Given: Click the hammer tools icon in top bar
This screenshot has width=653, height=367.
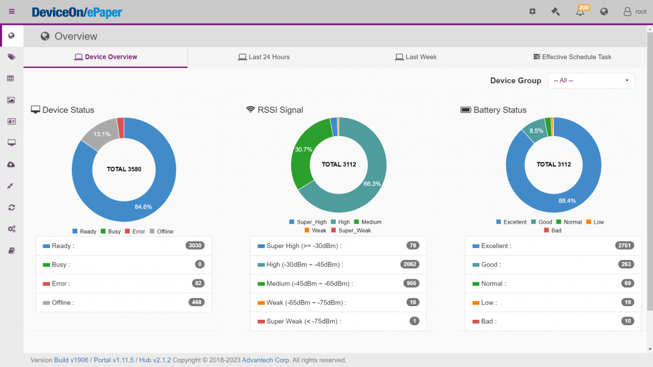Looking at the screenshot, I should click(555, 11).
